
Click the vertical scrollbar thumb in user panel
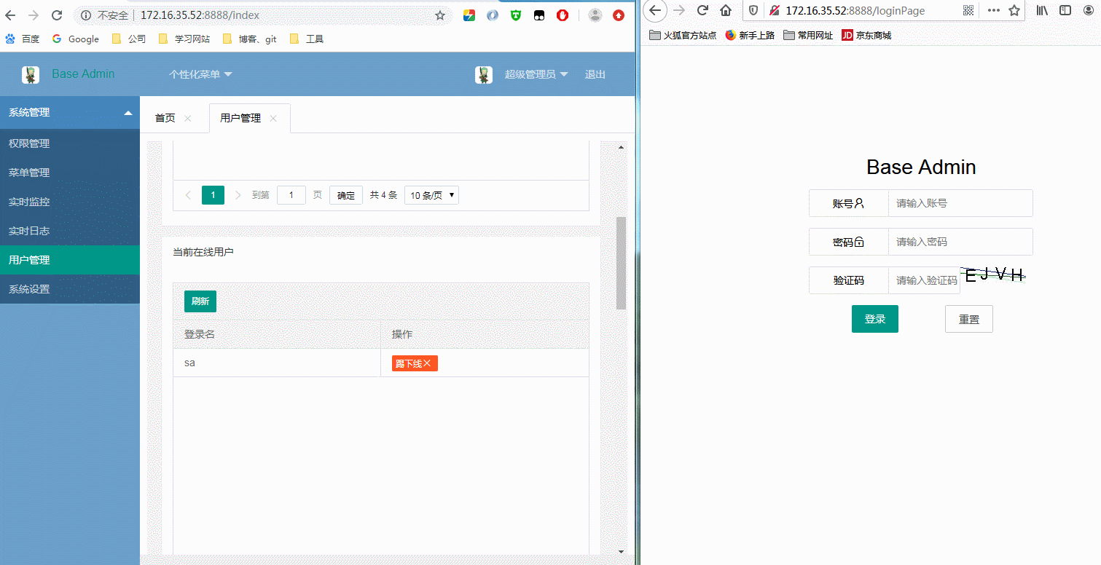click(x=621, y=263)
